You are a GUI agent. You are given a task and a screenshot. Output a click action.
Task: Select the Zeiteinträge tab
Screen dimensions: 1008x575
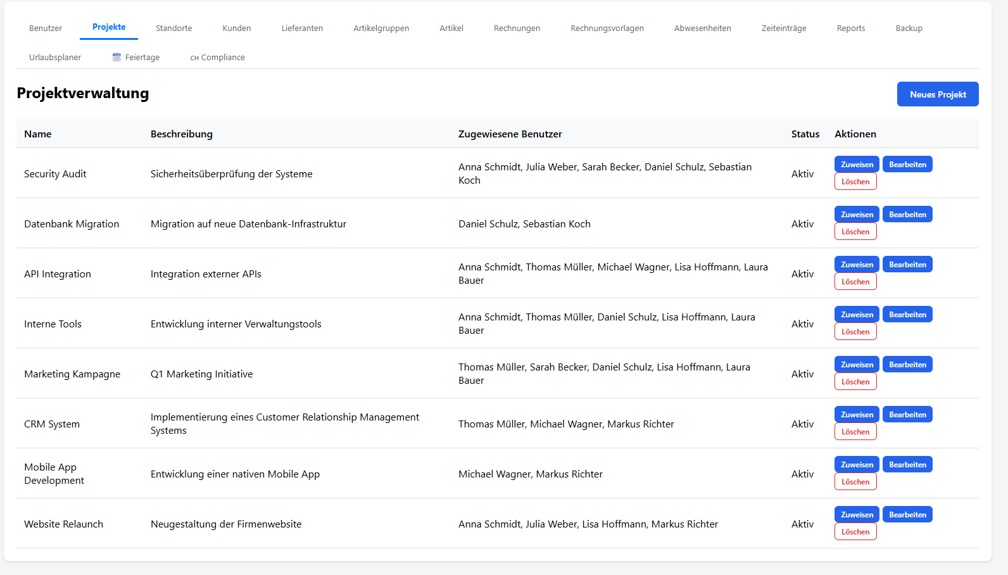click(x=784, y=28)
